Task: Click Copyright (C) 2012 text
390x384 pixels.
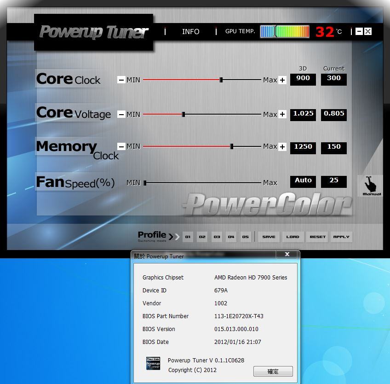Action: click(x=192, y=370)
